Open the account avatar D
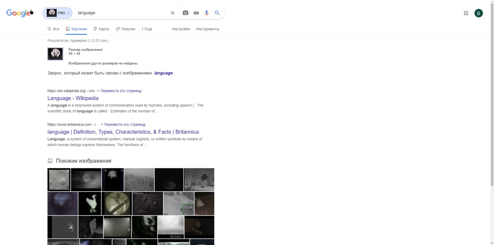 (479, 13)
